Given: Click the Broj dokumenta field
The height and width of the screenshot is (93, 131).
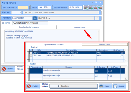Looking at the screenshot, I should coord(23,7).
